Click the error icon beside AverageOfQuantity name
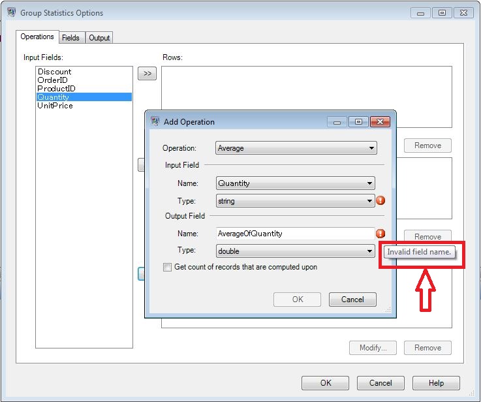The height and width of the screenshot is (402, 481). (x=380, y=234)
